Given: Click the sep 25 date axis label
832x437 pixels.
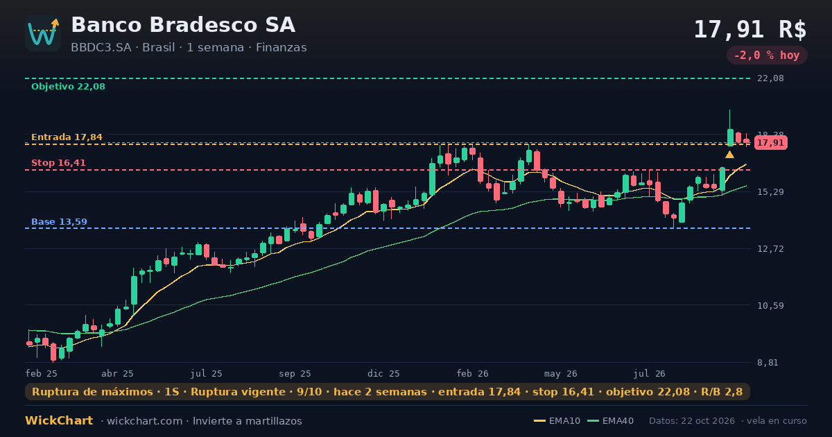Looking at the screenshot, I should tap(295, 373).
